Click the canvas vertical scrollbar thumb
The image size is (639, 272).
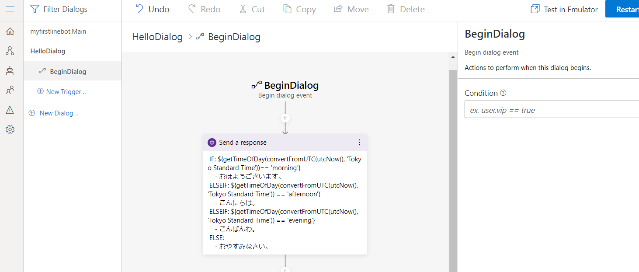pos(453,171)
